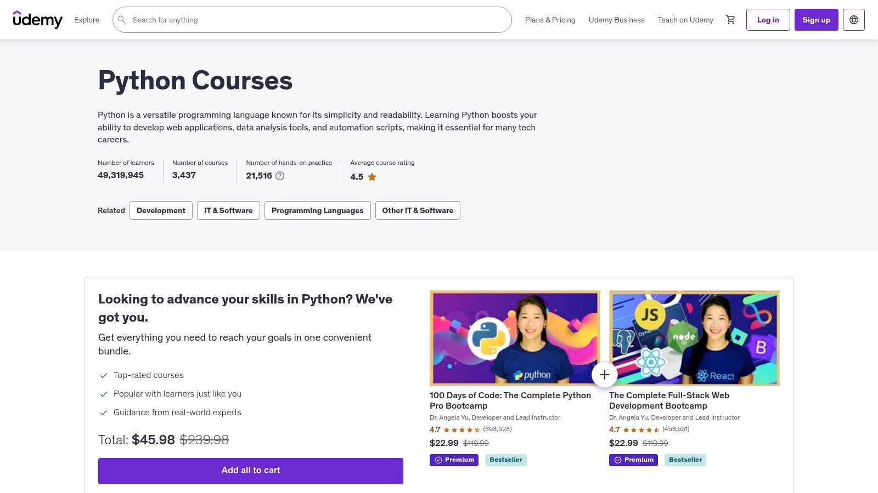Click the Udemy logo

pyautogui.click(x=37, y=20)
